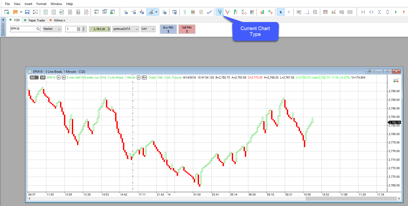This screenshot has width=408, height=206.
Task: Switch to the Paper Trader tab
Action: click(34, 20)
